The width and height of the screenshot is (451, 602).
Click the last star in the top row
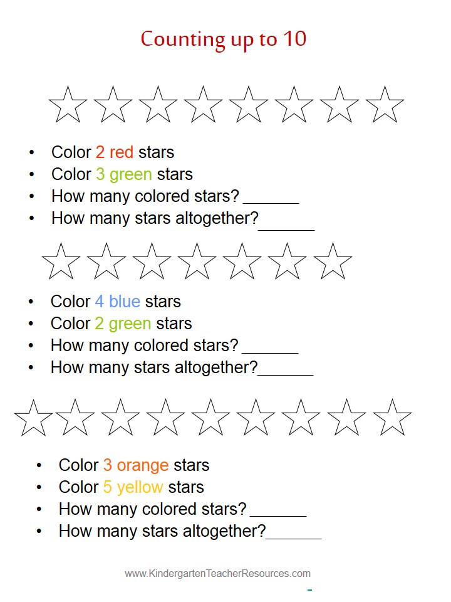tap(385, 105)
